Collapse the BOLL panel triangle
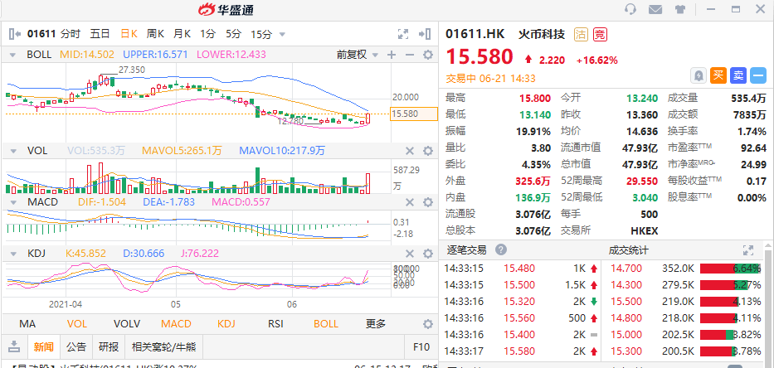 (x=12, y=55)
